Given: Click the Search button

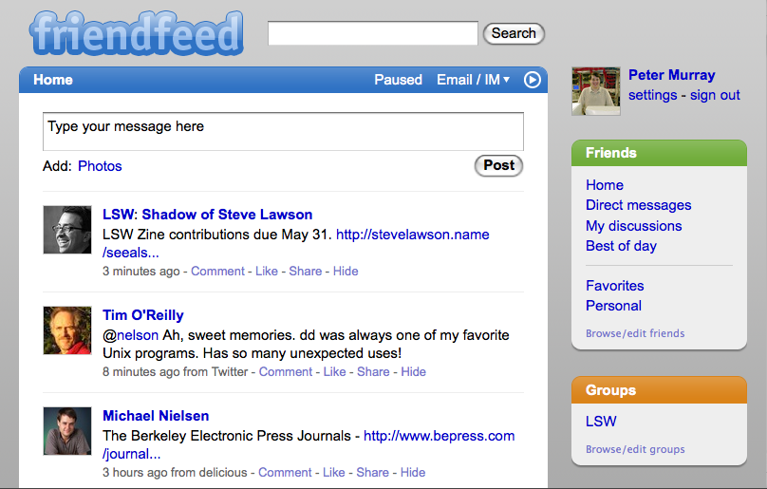Looking at the screenshot, I should point(514,33).
